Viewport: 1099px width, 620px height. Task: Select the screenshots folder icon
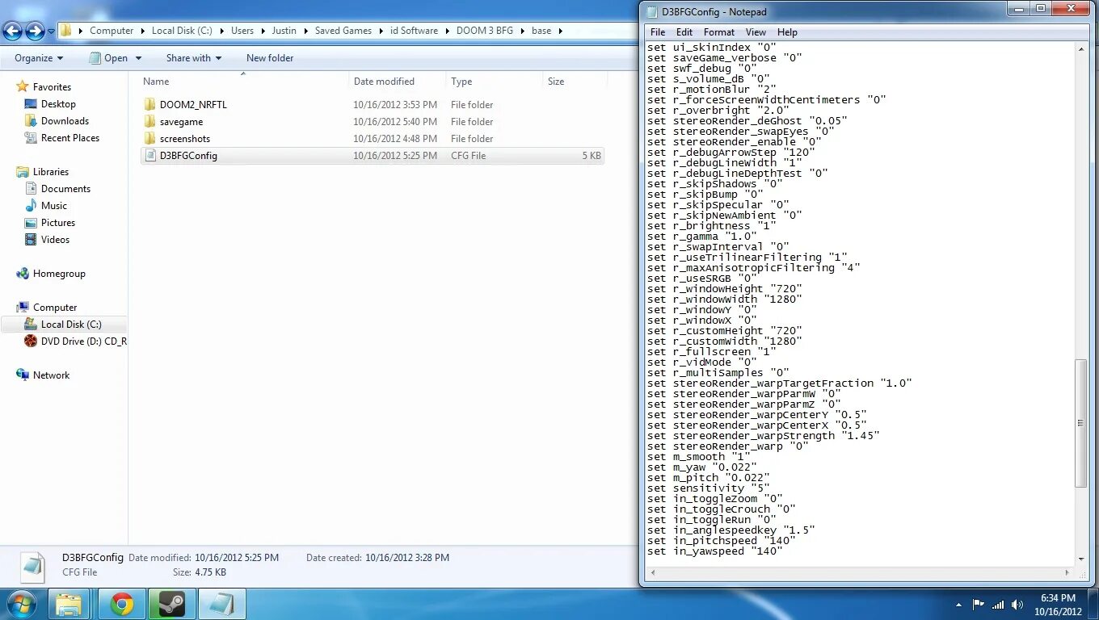coord(149,139)
